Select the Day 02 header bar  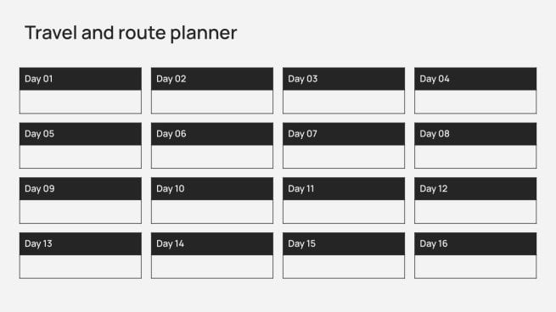[212, 79]
